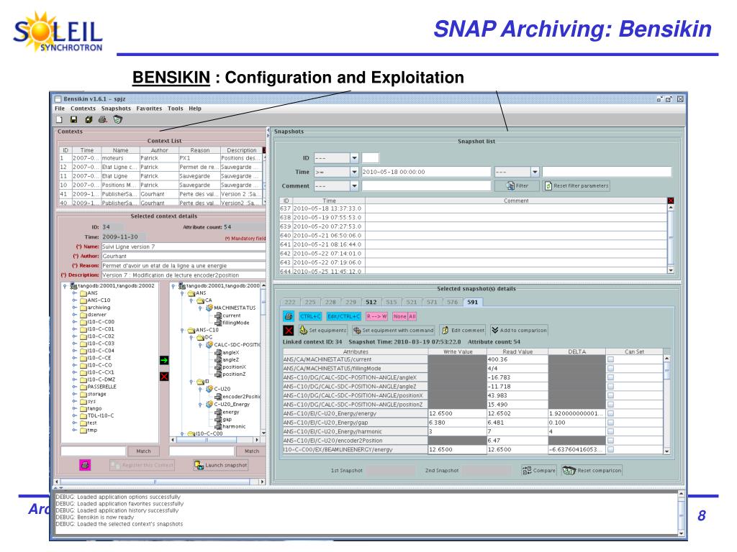Tick Can Set for BEAMLINEENERGY/energy row

(x=610, y=449)
